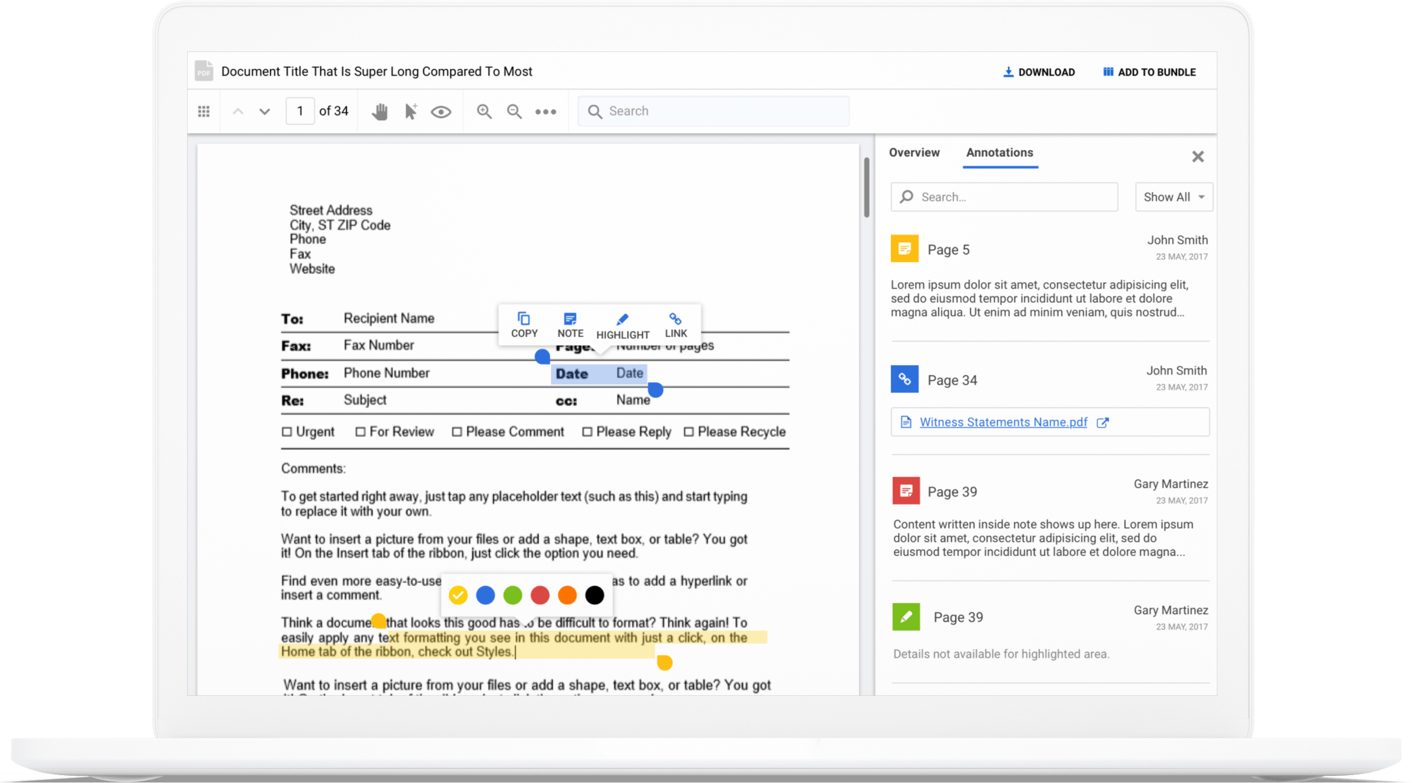Image resolution: width=1415 pixels, height=783 pixels.
Task: Tick the For Review checkbox
Action: pyautogui.click(x=361, y=432)
